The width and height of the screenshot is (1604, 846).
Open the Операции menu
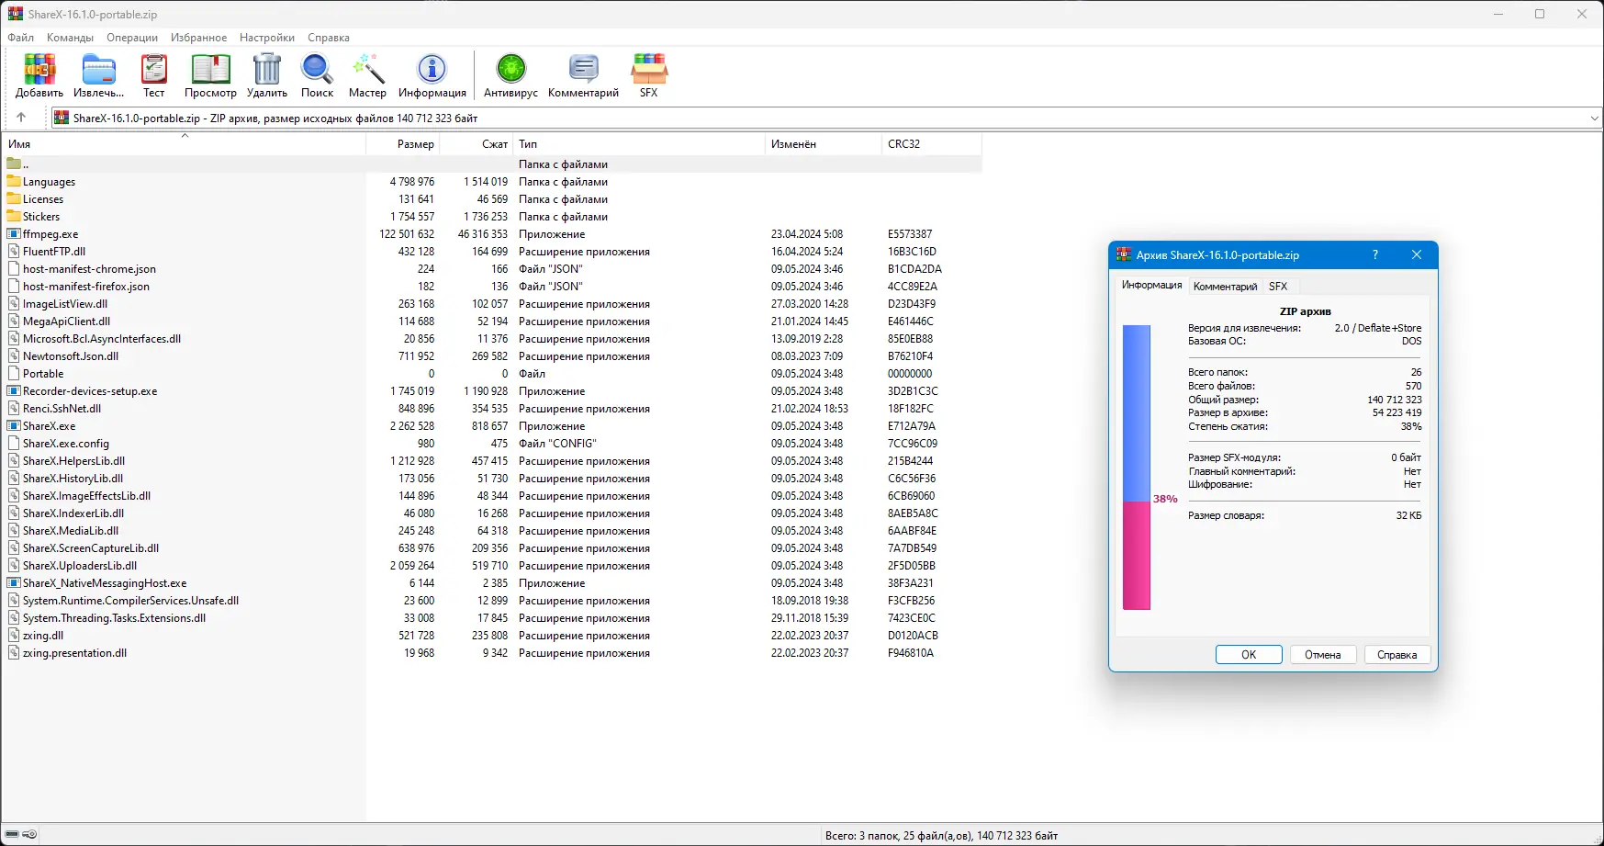point(132,38)
